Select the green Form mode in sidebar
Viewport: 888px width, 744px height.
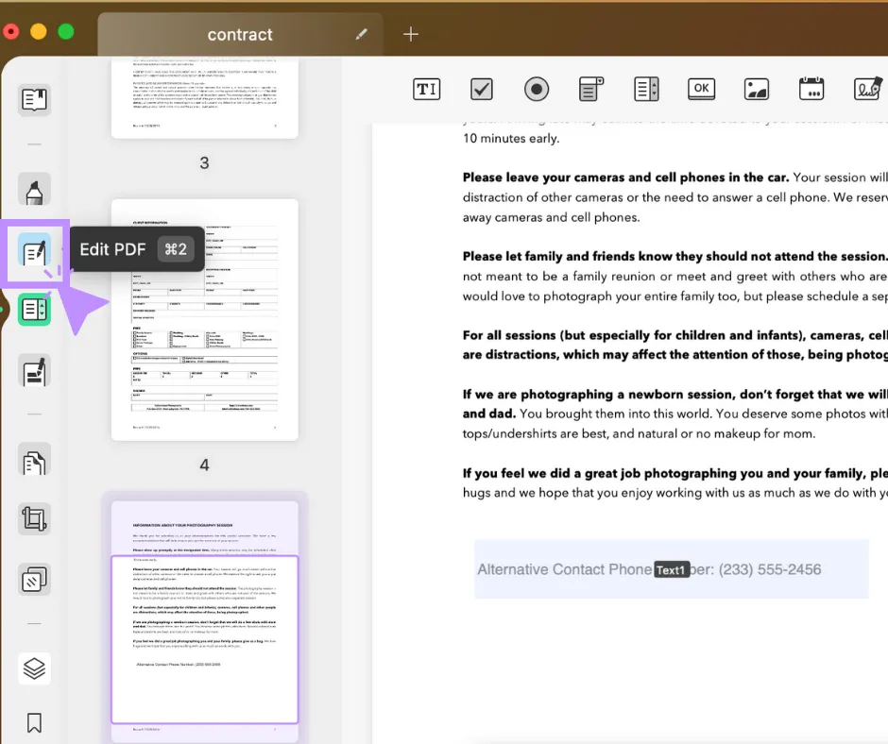tap(34, 309)
